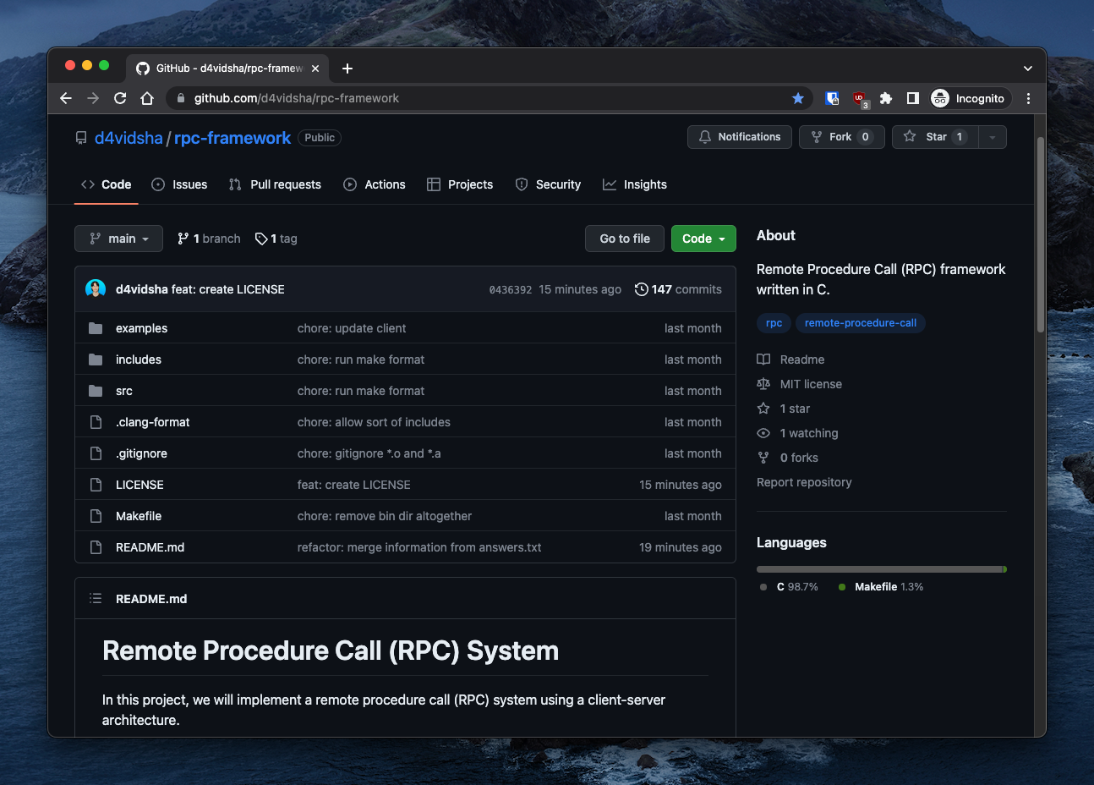Open the LICENSE file
The height and width of the screenshot is (785, 1094).
coord(139,485)
